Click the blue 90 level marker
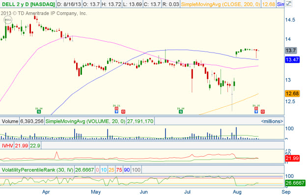The width and height of the screenshot is (307, 195). (x=127, y=170)
